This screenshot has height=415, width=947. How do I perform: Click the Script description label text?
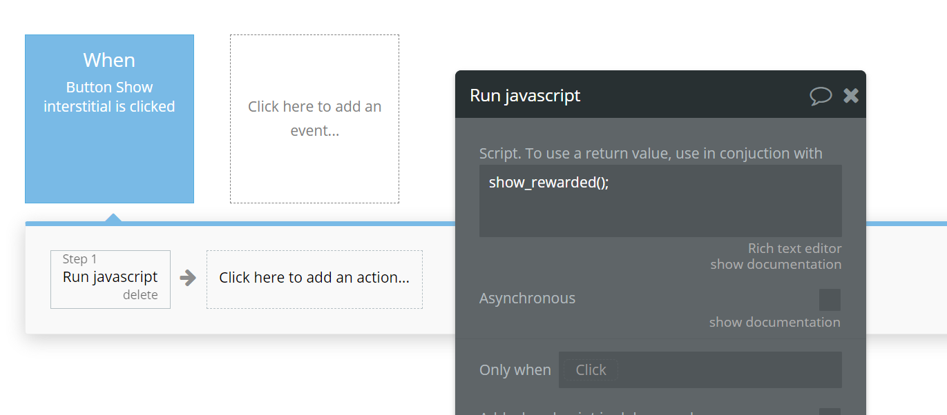click(x=651, y=153)
